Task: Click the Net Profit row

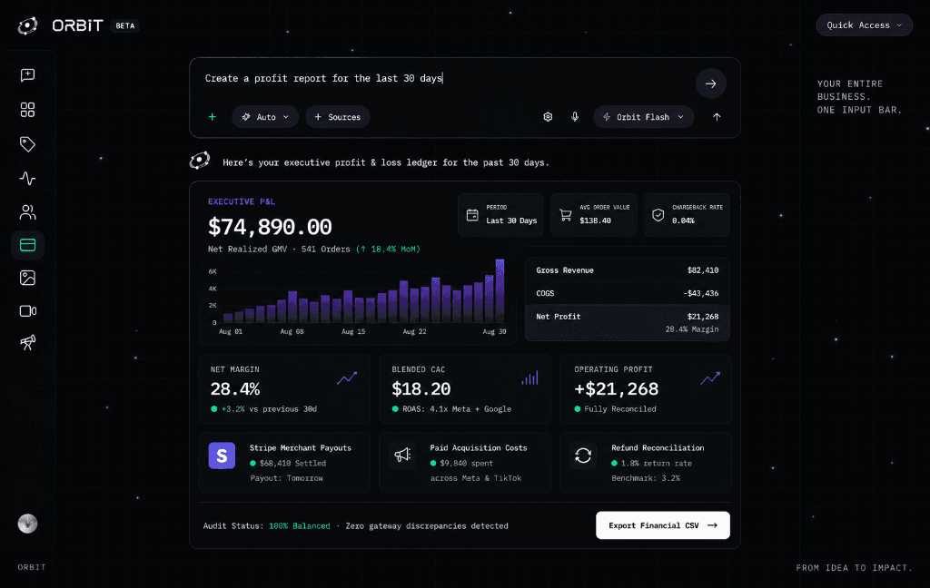Action: 627,322
